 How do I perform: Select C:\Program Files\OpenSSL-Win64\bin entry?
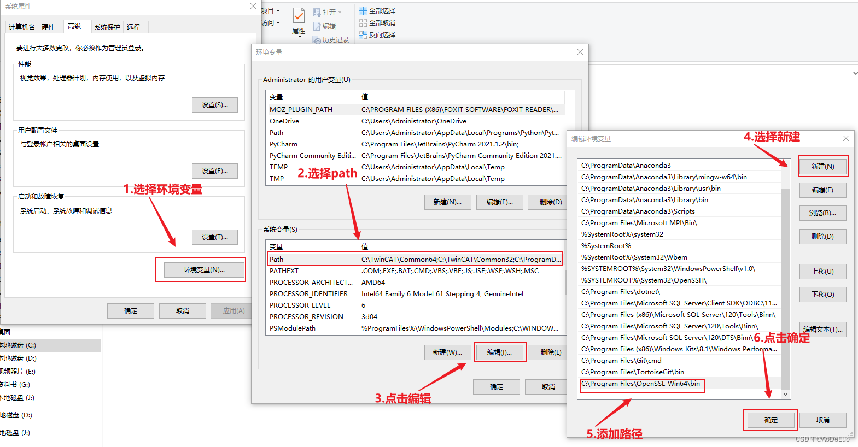[680, 384]
